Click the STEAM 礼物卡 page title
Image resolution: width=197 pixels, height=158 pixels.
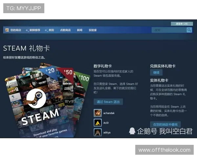click(27, 48)
